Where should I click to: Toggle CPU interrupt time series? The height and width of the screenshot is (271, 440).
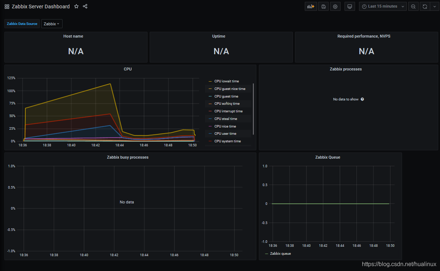(228, 111)
